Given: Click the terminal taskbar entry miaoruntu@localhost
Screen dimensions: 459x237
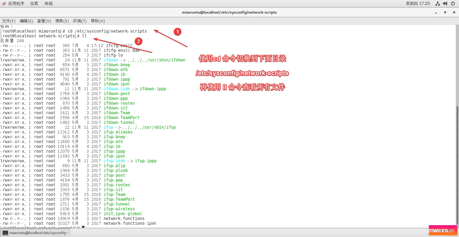Looking at the screenshot, I should [x=36, y=233].
